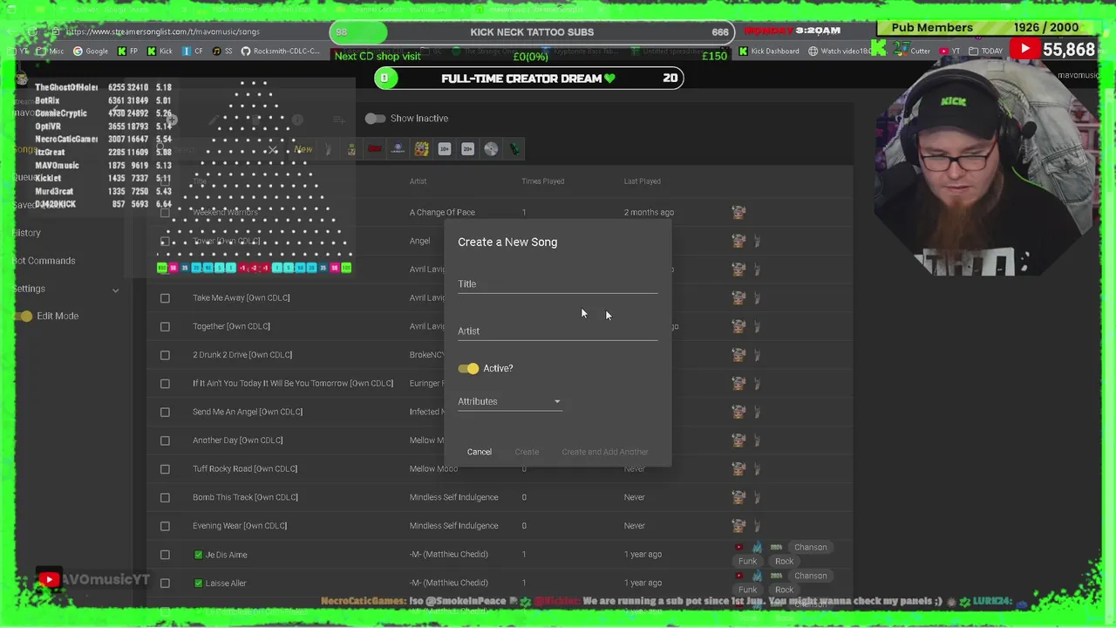This screenshot has width=1116, height=628.
Task: Check the 2 Drunk 2 Drive checkbox
Action: (165, 355)
